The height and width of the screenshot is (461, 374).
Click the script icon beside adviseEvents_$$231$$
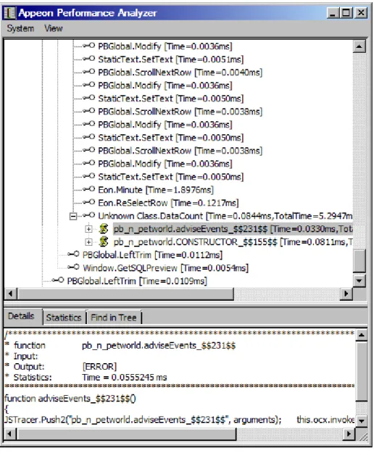(x=103, y=229)
